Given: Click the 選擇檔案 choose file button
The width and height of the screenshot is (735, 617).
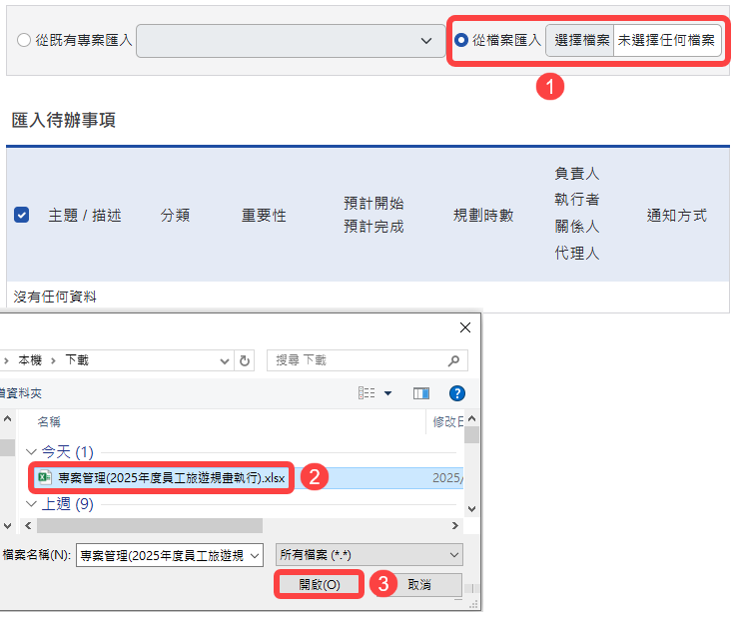Looking at the screenshot, I should [x=580, y=41].
